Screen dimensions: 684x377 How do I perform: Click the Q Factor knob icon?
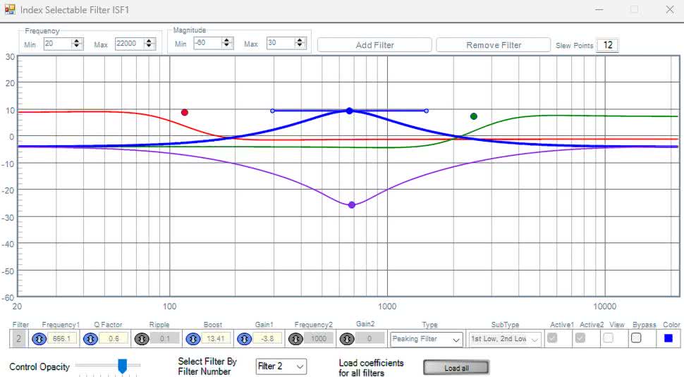[x=90, y=339]
